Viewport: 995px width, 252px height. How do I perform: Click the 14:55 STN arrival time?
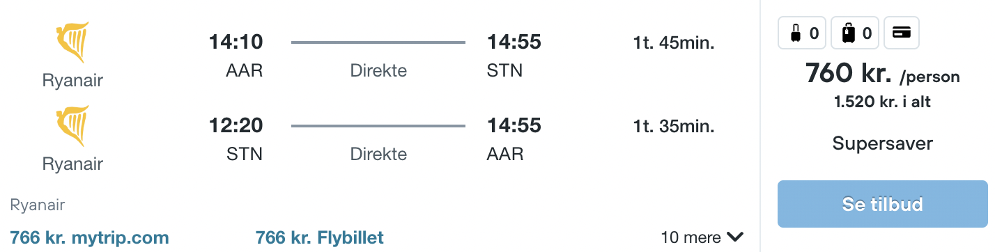(514, 42)
